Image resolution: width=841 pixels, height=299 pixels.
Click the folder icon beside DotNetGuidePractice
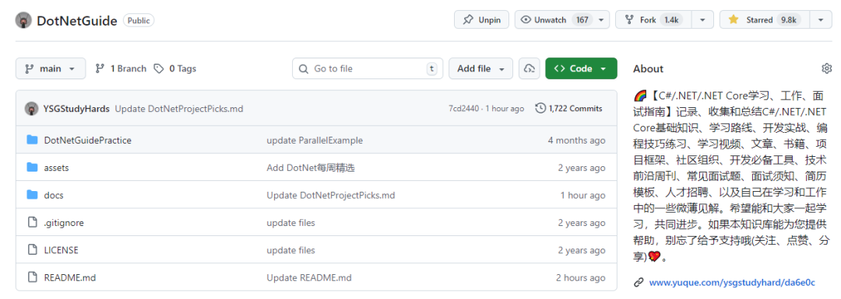[32, 140]
